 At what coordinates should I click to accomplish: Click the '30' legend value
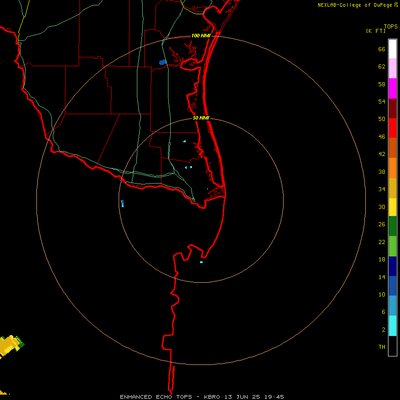click(x=382, y=207)
